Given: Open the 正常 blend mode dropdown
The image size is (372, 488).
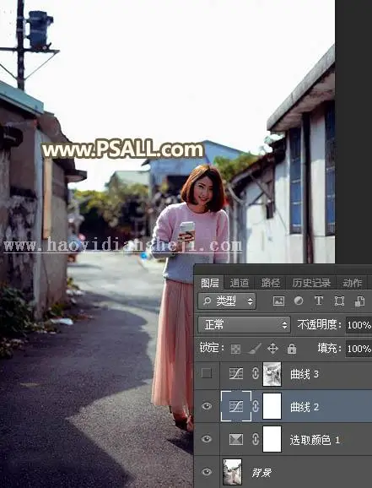Looking at the screenshot, I should point(244,325).
